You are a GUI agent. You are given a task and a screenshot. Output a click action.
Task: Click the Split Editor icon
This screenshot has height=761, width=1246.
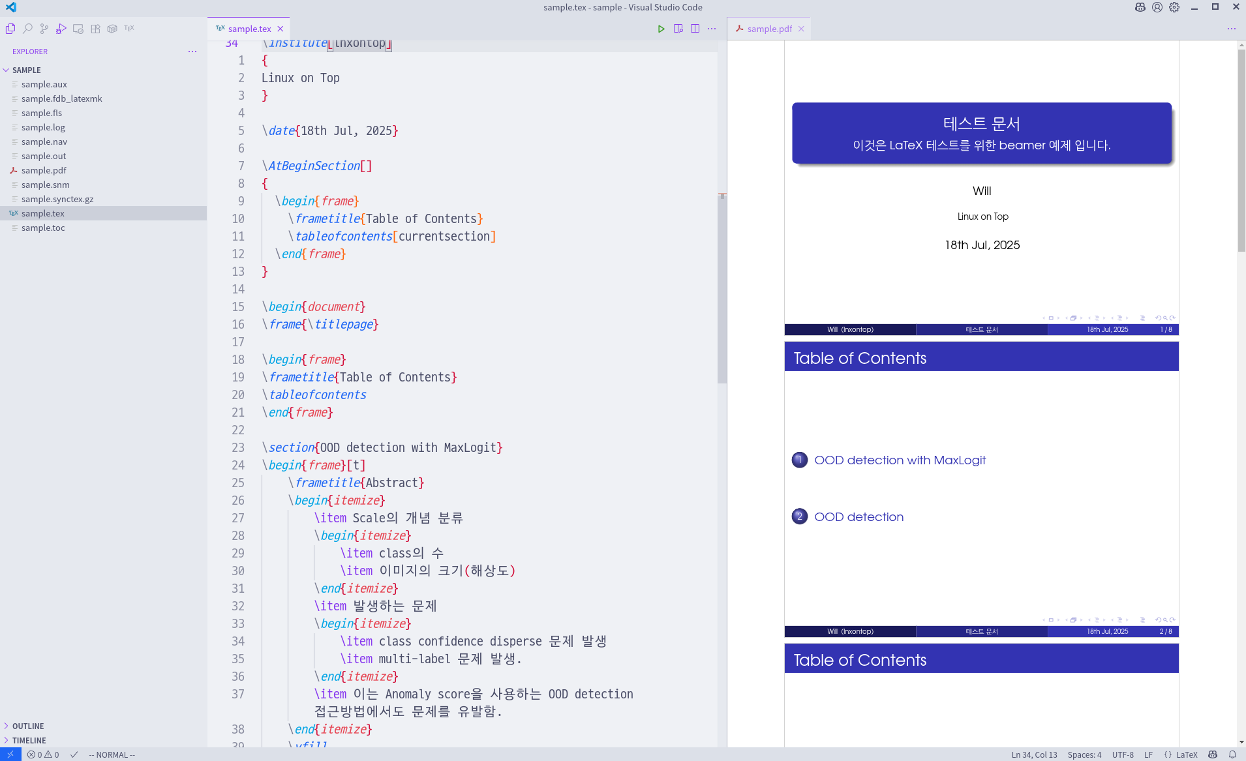point(695,28)
